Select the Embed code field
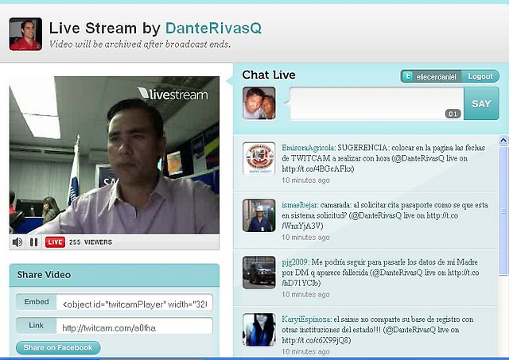 pos(134,303)
